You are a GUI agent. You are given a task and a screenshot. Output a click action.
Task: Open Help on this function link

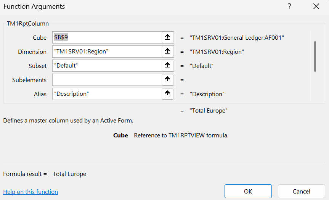[30, 192]
